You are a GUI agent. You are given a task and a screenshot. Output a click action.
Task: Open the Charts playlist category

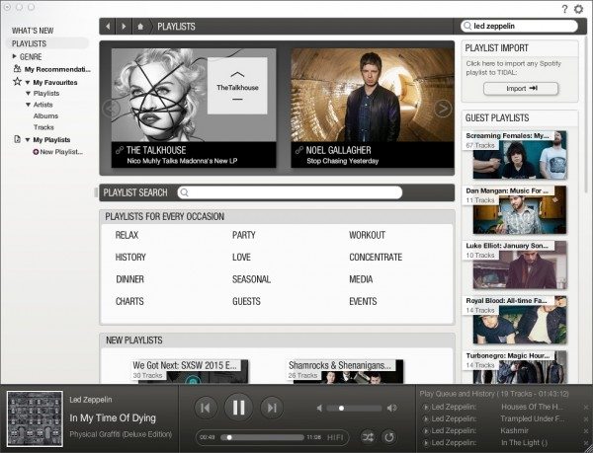[x=129, y=301]
